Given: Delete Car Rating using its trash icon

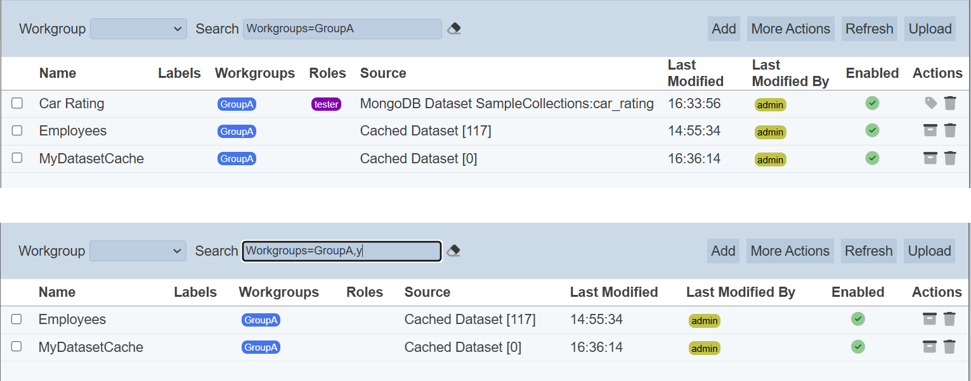Looking at the screenshot, I should click(949, 103).
